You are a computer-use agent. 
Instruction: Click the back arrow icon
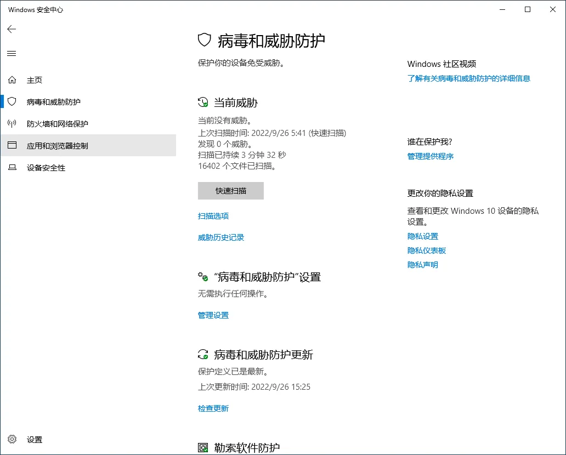[12, 29]
